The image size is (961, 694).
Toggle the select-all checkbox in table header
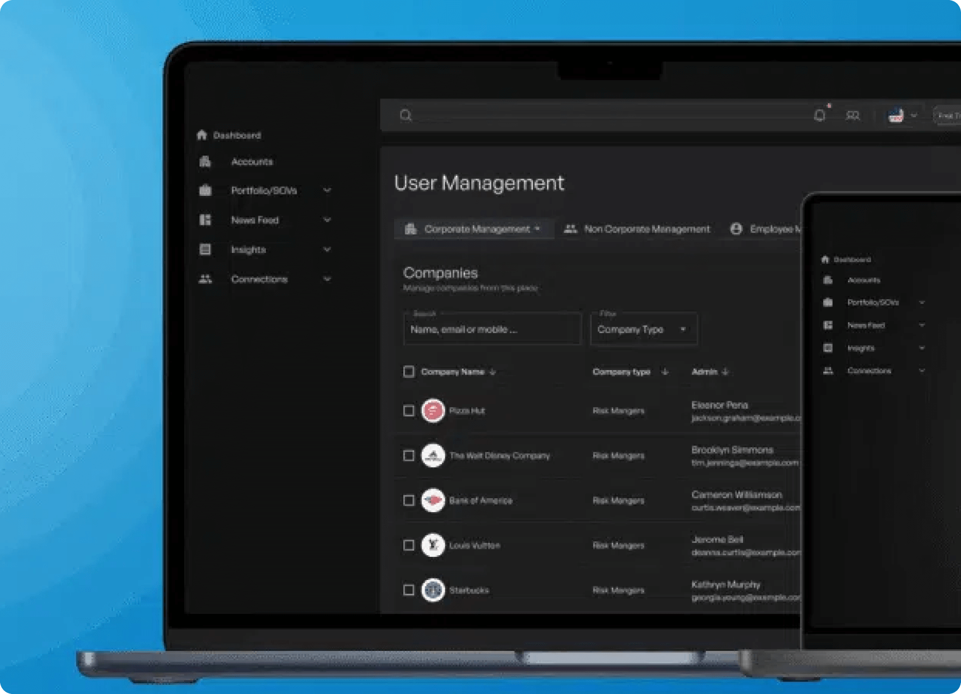pos(409,372)
